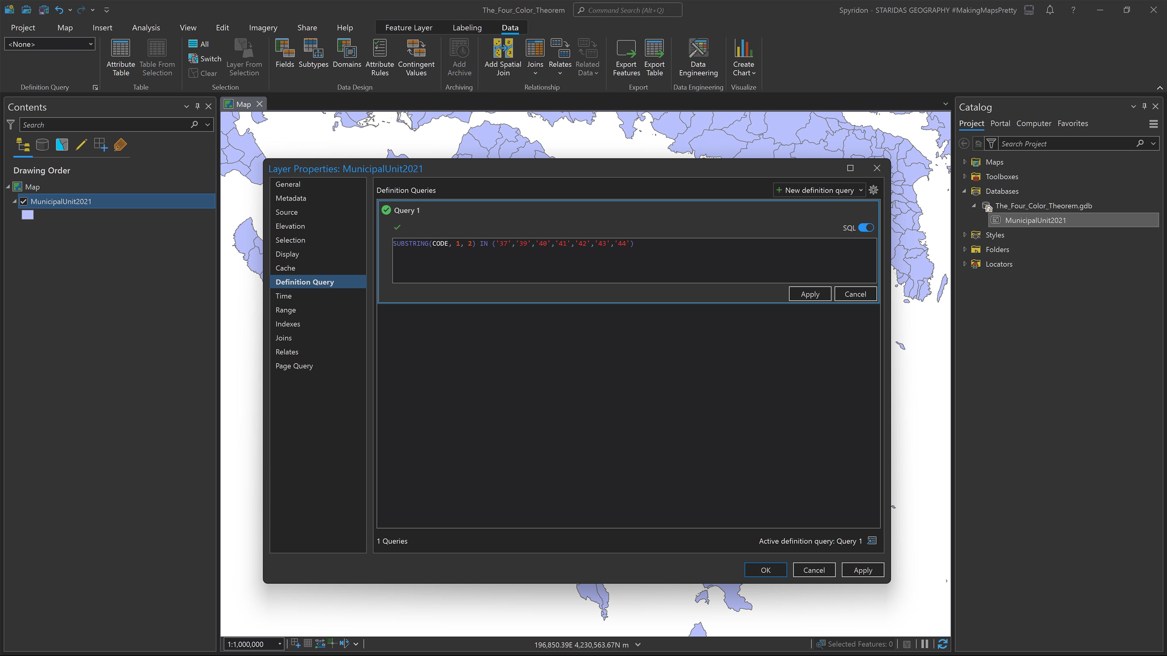1167x656 pixels.
Task: Disable the SQL toggle in Query 1
Action: [x=866, y=228]
